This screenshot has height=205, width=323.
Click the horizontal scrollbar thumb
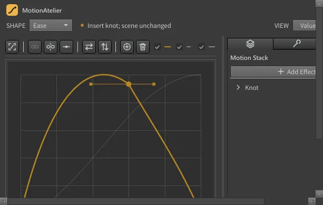[136, 201]
